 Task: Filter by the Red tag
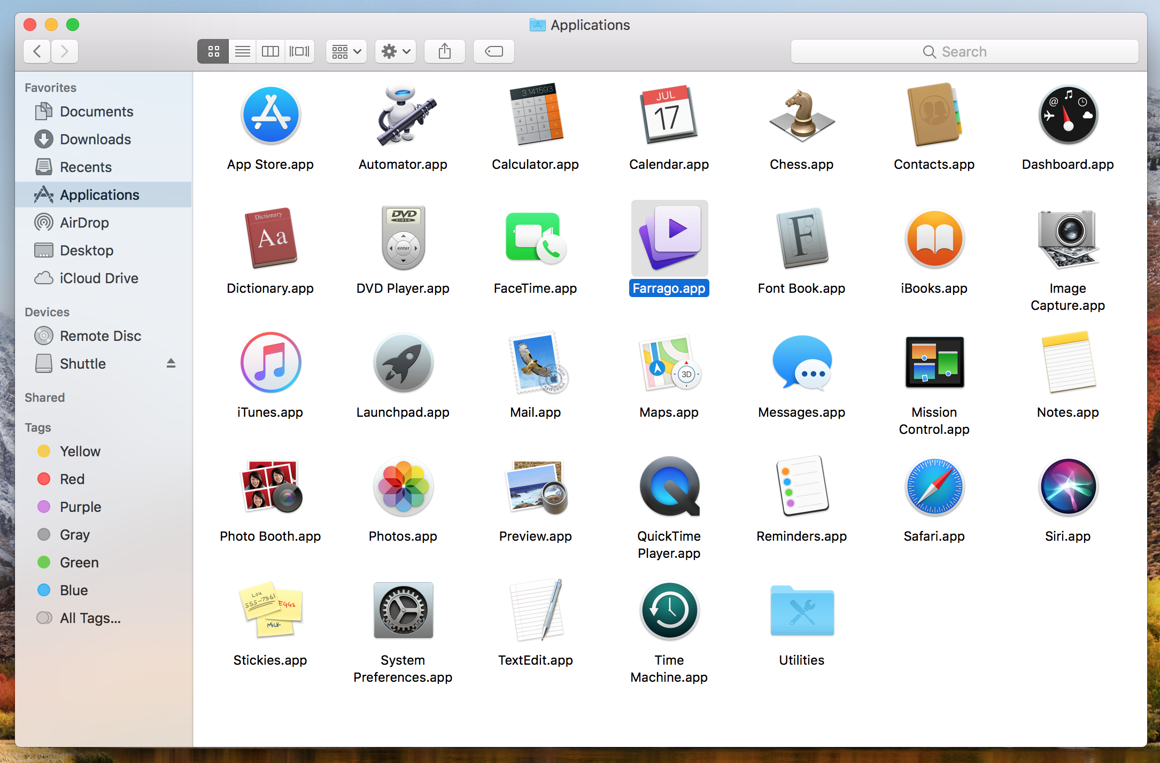coord(104,479)
